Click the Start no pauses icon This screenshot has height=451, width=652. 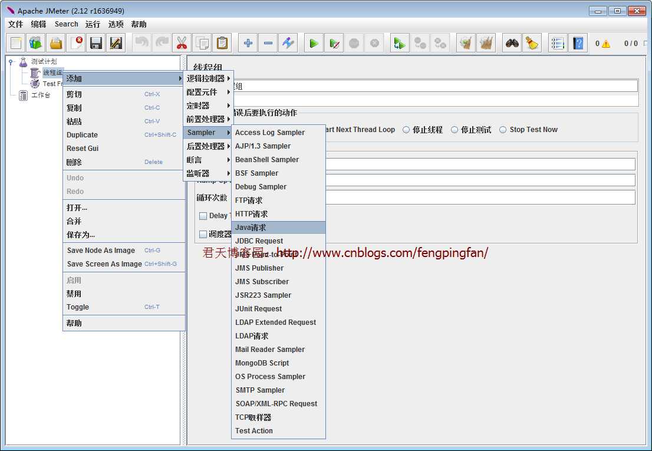click(x=334, y=43)
